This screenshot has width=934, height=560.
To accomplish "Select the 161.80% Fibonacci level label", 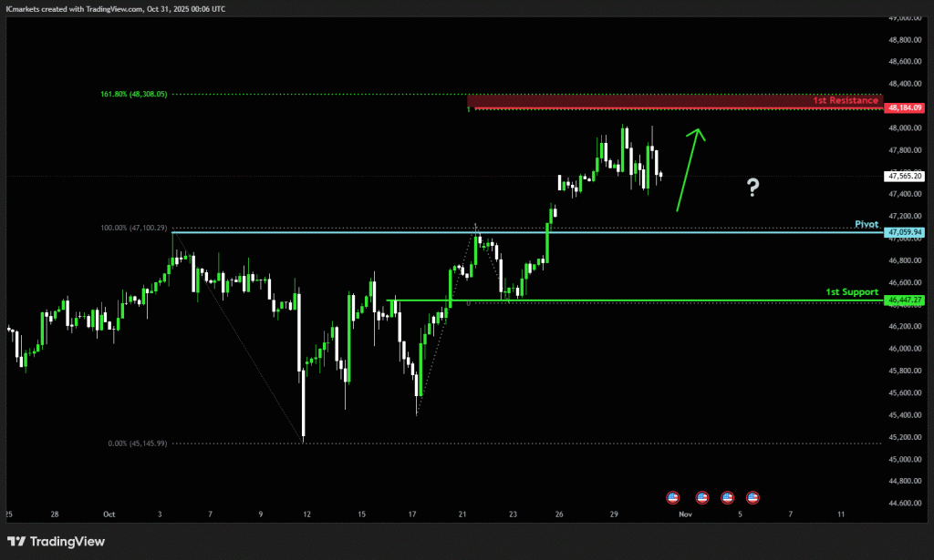I will coord(134,94).
